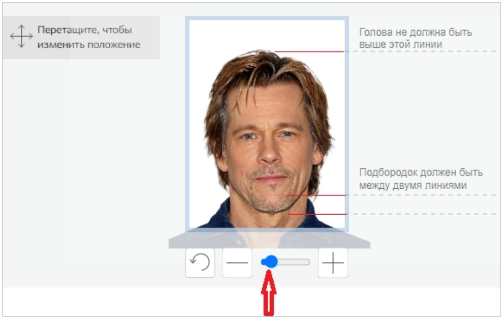Screen dimensions: 504x321
Task: Click the text 'Подбородок должен быть между двумя линиями'
Action: [x=421, y=179]
